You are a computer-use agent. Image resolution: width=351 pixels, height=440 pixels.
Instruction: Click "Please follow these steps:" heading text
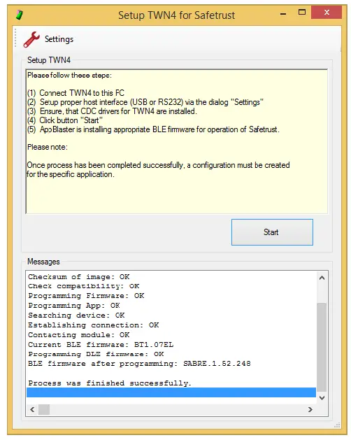click(x=69, y=76)
